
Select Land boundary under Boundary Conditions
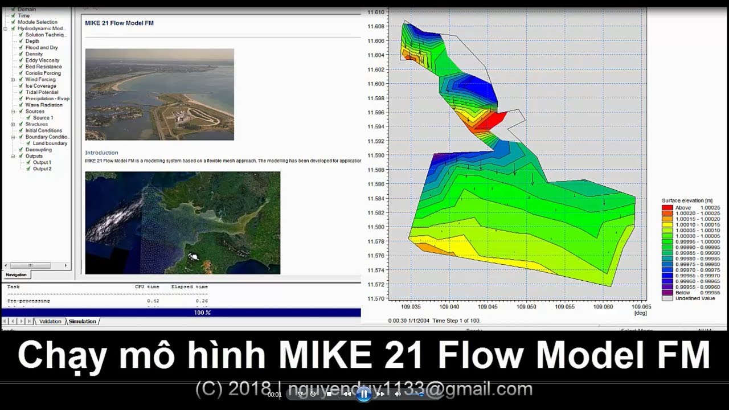coord(50,143)
